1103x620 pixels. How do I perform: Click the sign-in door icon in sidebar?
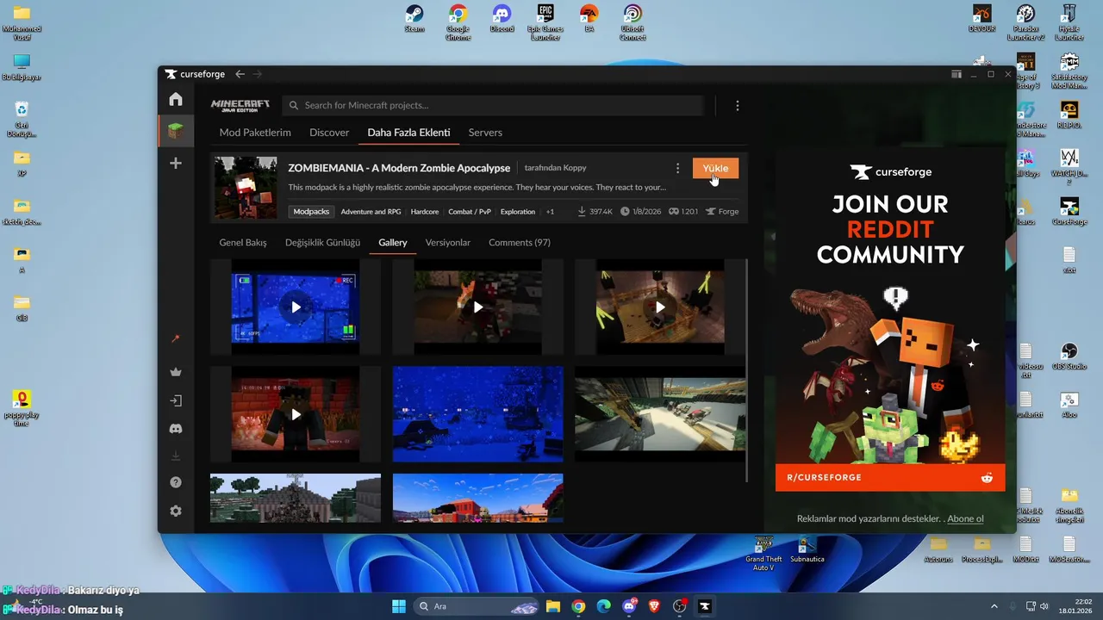(x=176, y=400)
